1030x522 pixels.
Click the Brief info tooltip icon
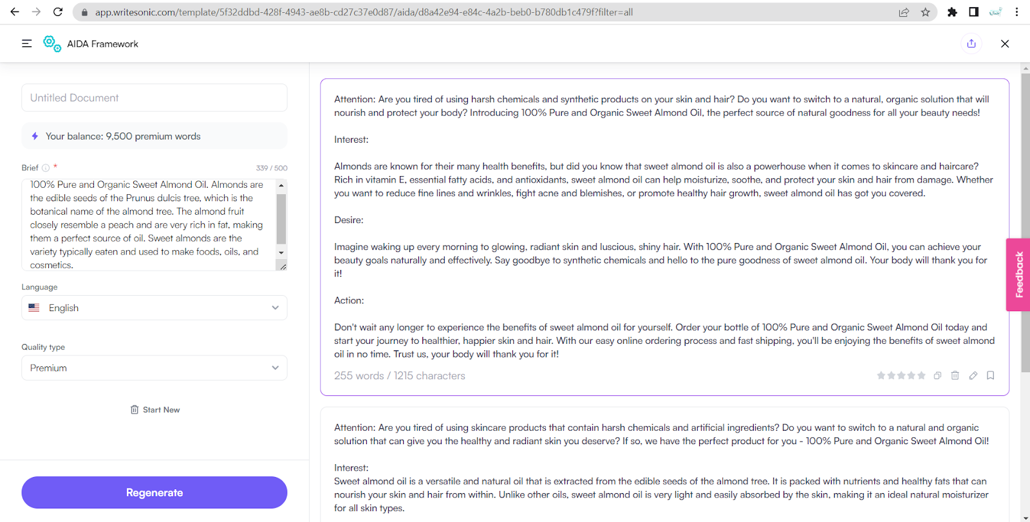(46, 168)
